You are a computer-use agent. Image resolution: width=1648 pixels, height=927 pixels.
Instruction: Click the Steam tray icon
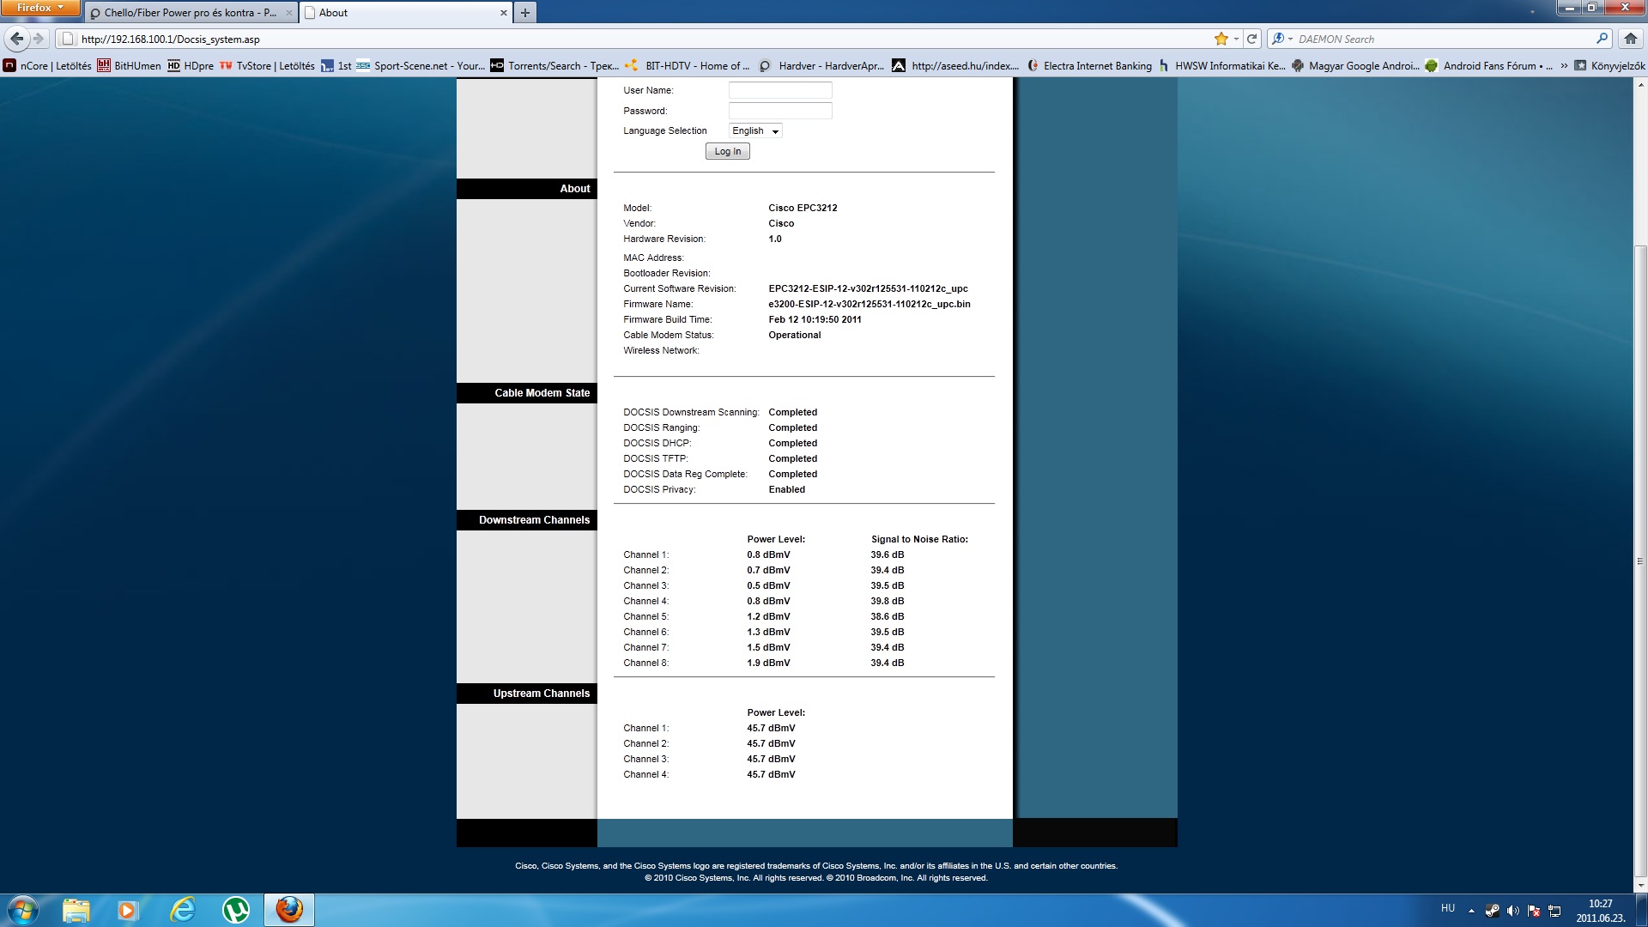pos(1493,911)
